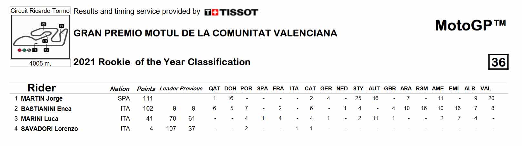
Task: Click the VAL race column header
Action: point(486,88)
